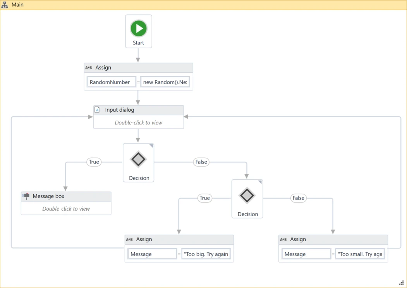Expand corner triangle of Decision under Input dialog
Screen dimensions: 407x288
pyautogui.click(x=151, y=146)
